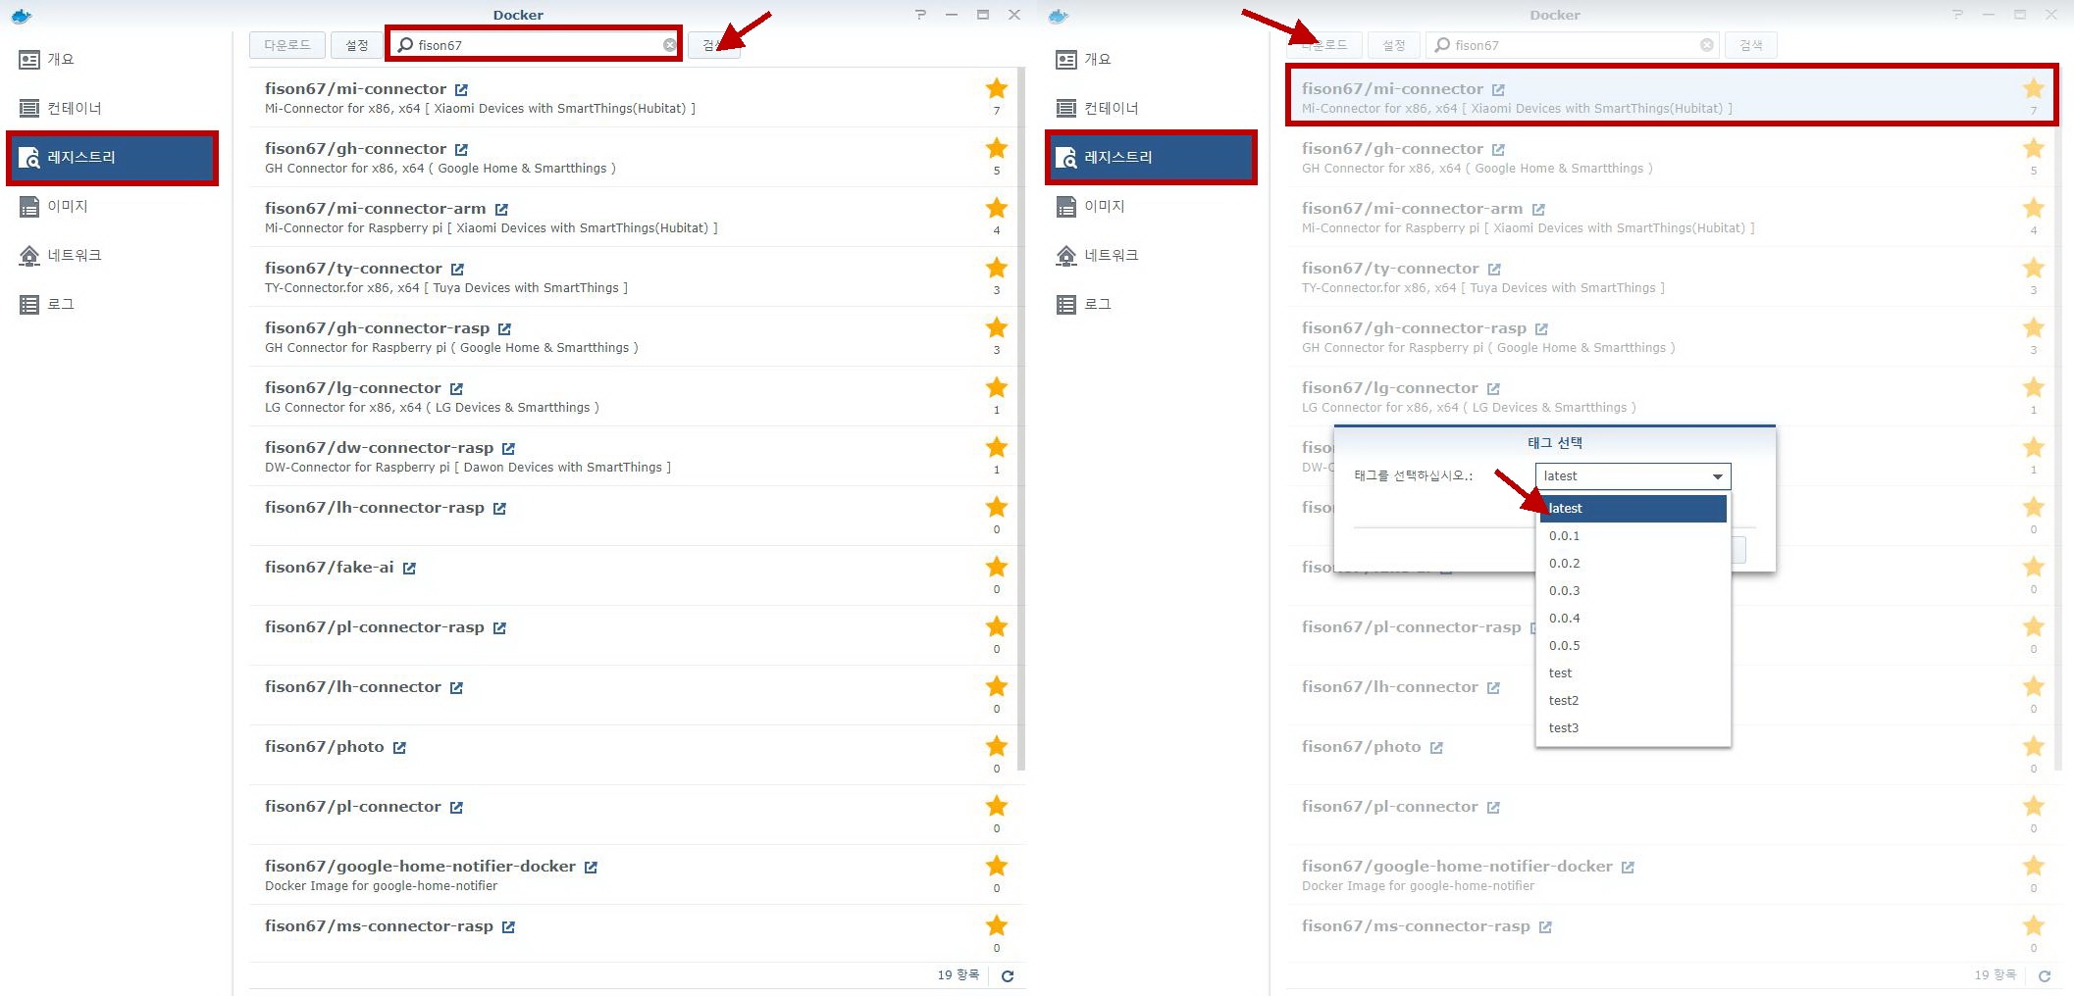Open external link icon for fison67/ms-connector-rasp in left window
2074x996 pixels.
508,927
